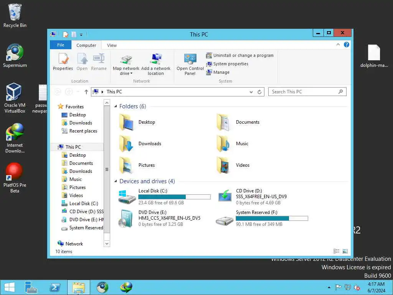Image resolution: width=393 pixels, height=295 pixels.
Task: Click the System Reserved (F:) usage bar
Action: [x=272, y=219]
